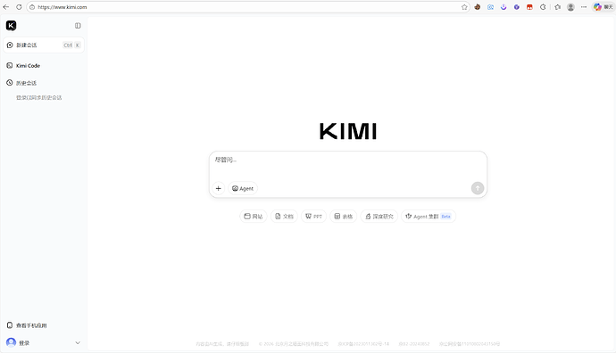Click the AI-generated content notice in the footer
The width and height of the screenshot is (616, 353).
(x=222, y=344)
